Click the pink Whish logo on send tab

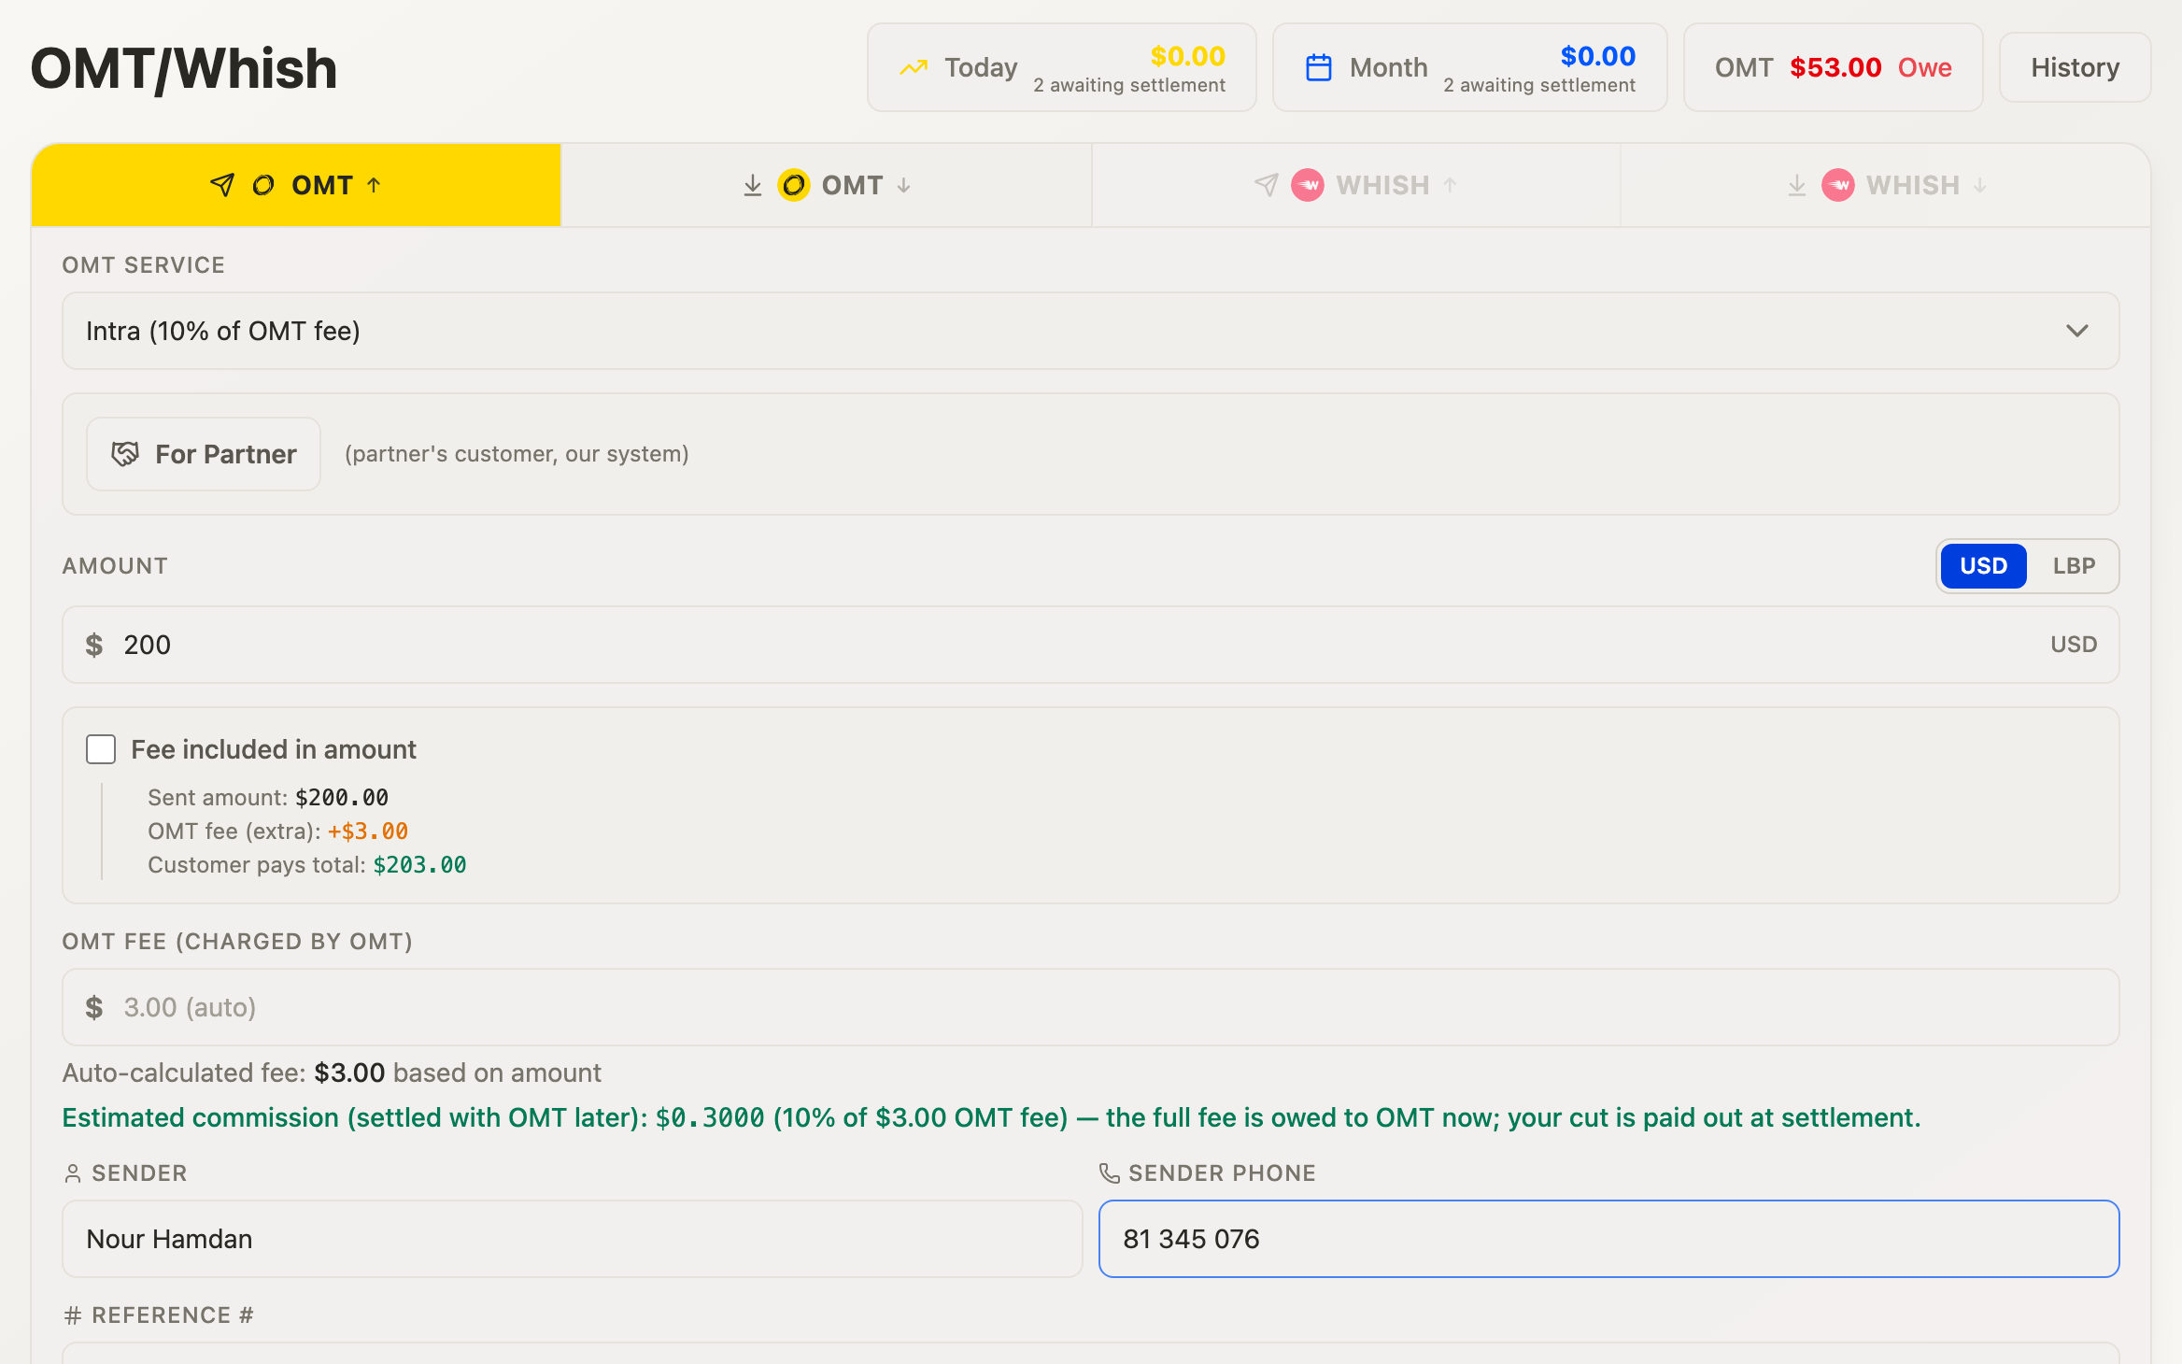tap(1308, 185)
